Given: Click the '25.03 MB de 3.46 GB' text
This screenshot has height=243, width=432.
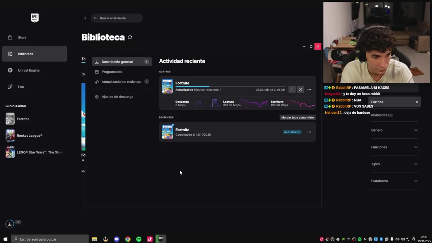Looking at the screenshot, I should (x=270, y=90).
